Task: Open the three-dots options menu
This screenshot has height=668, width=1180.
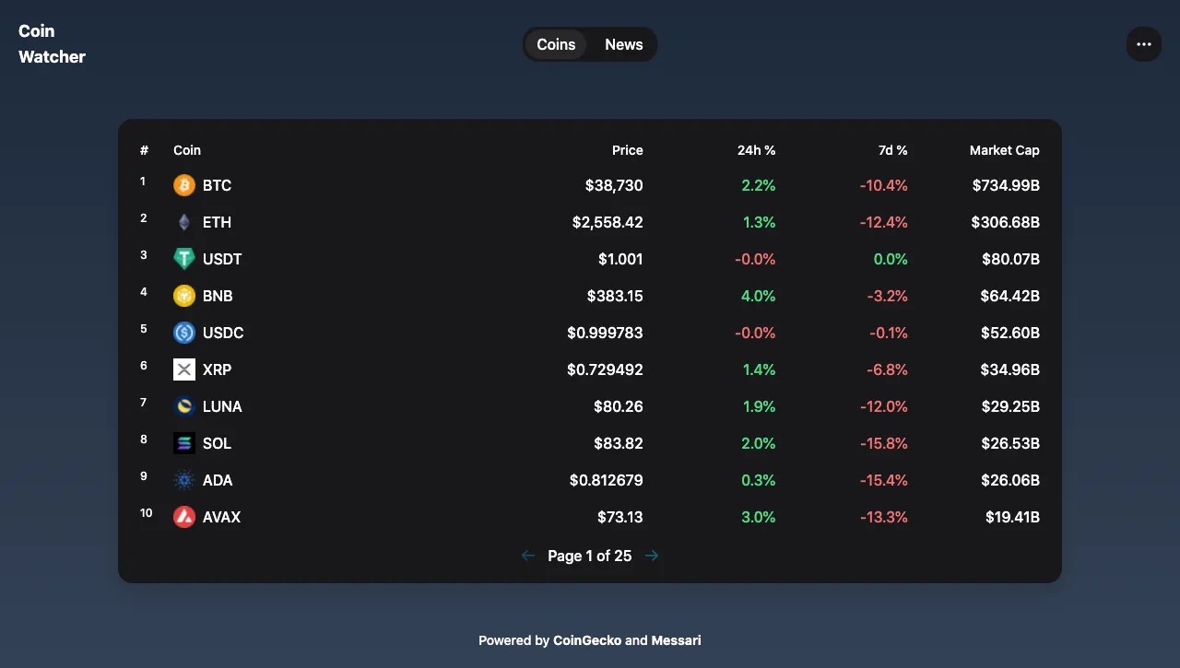Action: [1143, 44]
